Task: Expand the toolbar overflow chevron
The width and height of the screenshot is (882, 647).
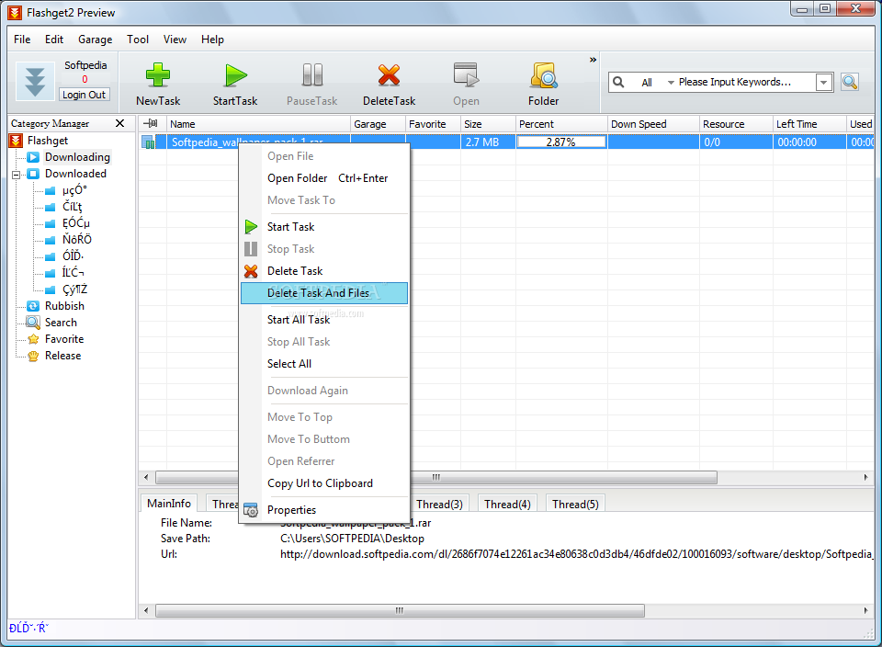Action: click(x=593, y=61)
